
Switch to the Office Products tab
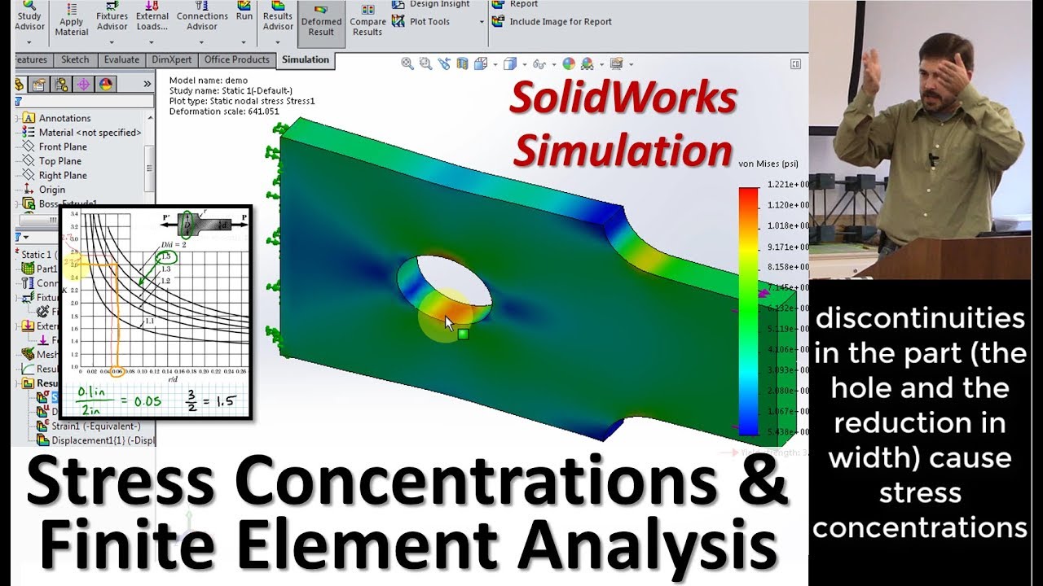pyautogui.click(x=237, y=59)
